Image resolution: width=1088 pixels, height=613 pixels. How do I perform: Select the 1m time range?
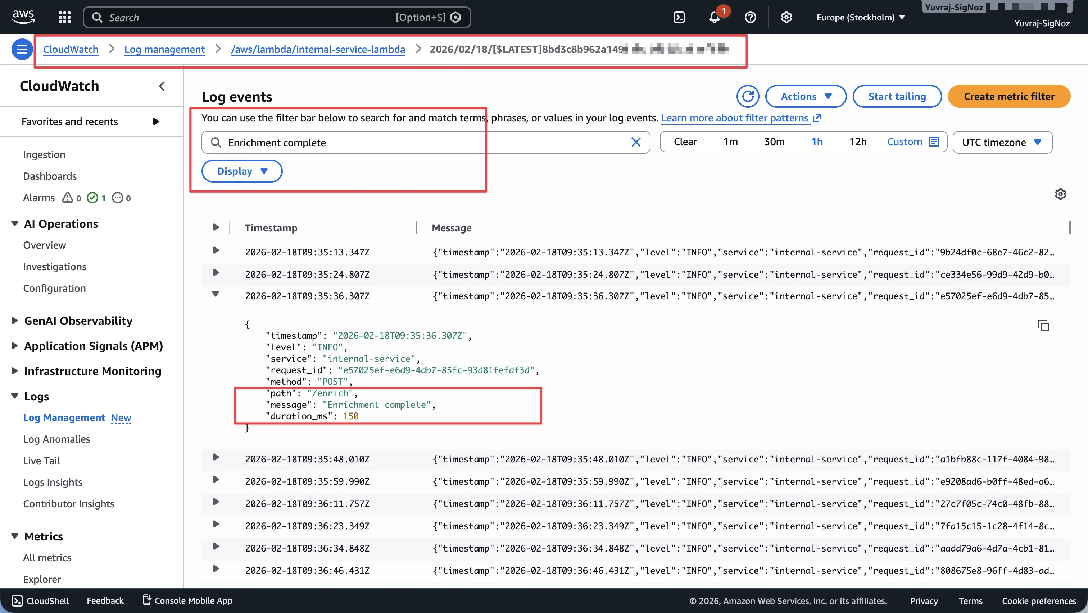(x=731, y=142)
